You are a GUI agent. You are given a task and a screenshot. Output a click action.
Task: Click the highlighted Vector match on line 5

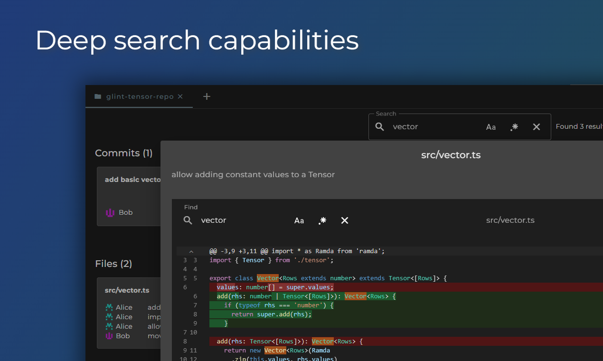coord(267,278)
